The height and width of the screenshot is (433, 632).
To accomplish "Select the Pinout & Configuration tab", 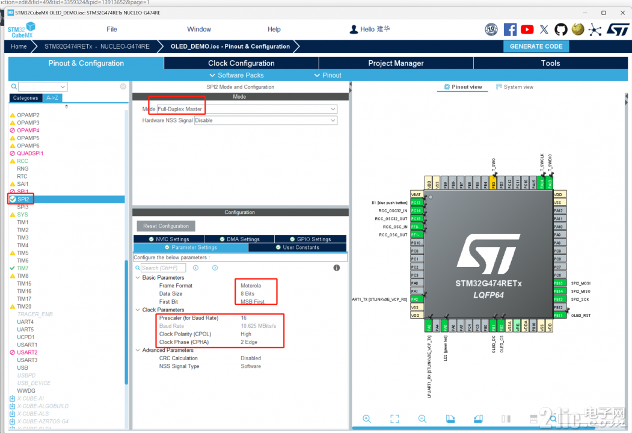I will click(86, 63).
